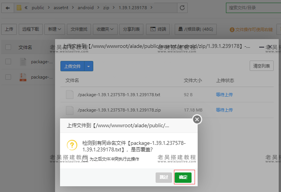Toggle the select-all checkbox beside 文件名
This screenshot has height=192, width=281.
[x=8, y=47]
